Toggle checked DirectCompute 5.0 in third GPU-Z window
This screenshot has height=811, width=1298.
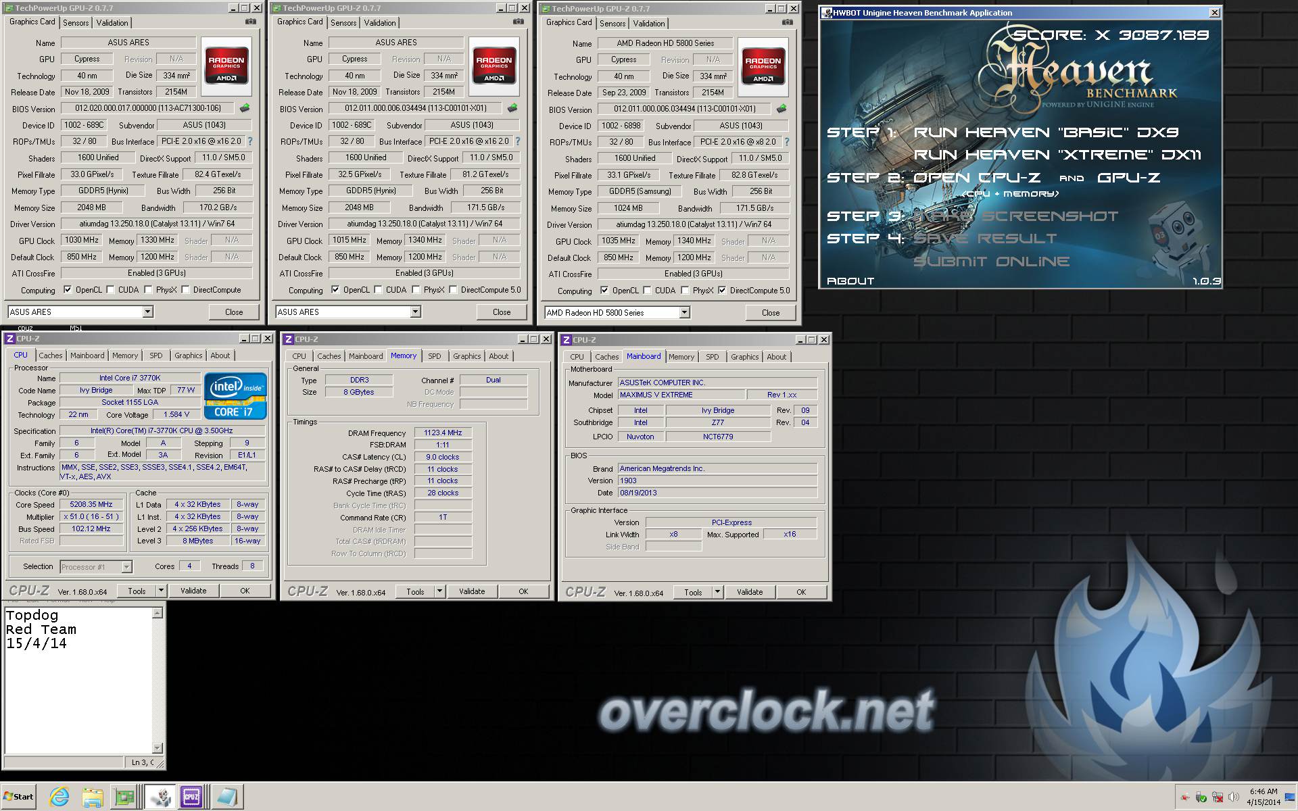[723, 291]
